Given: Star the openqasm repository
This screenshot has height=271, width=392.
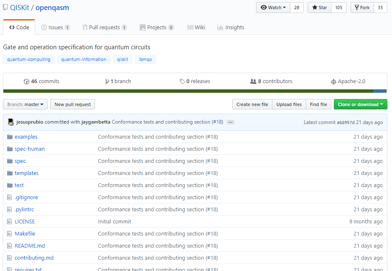Looking at the screenshot, I should pyautogui.click(x=320, y=8).
